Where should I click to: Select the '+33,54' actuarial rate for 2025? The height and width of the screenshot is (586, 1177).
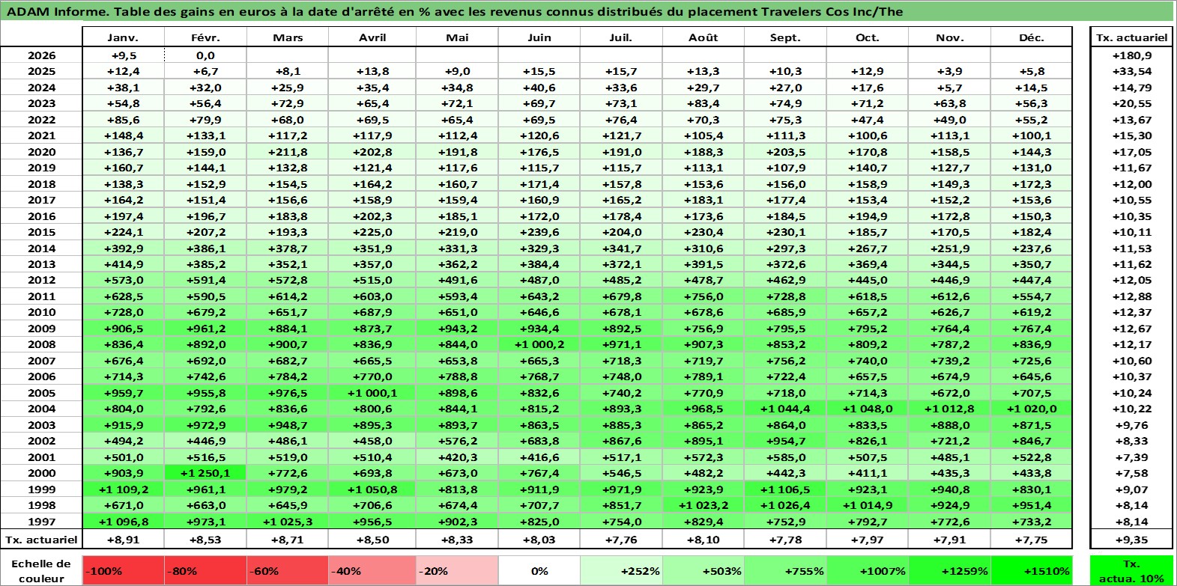(x=1131, y=71)
